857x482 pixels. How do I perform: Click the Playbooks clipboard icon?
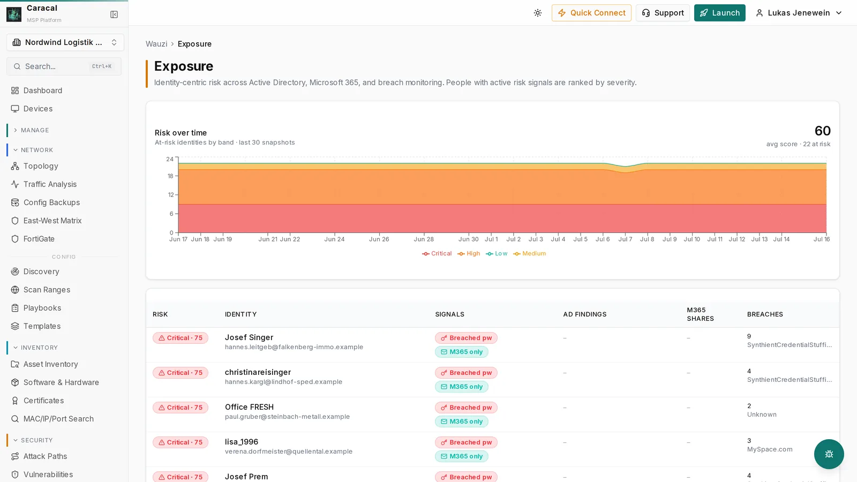tap(15, 308)
